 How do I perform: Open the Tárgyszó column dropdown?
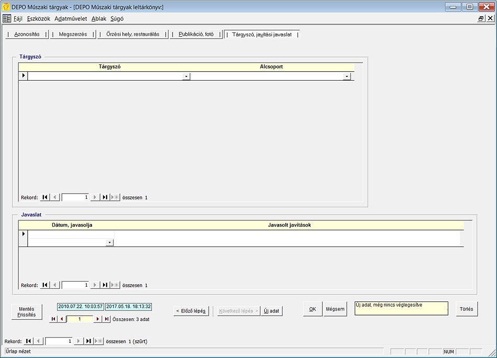tap(186, 76)
